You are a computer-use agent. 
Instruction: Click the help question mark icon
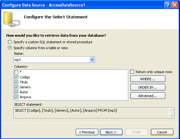pos(168,5)
